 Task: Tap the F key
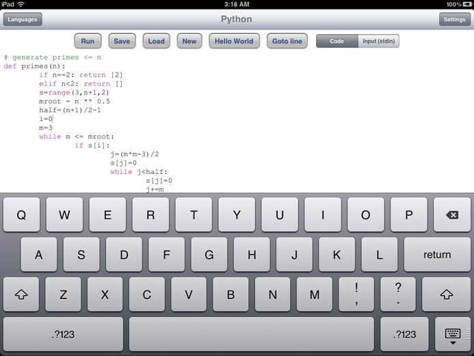click(x=167, y=255)
